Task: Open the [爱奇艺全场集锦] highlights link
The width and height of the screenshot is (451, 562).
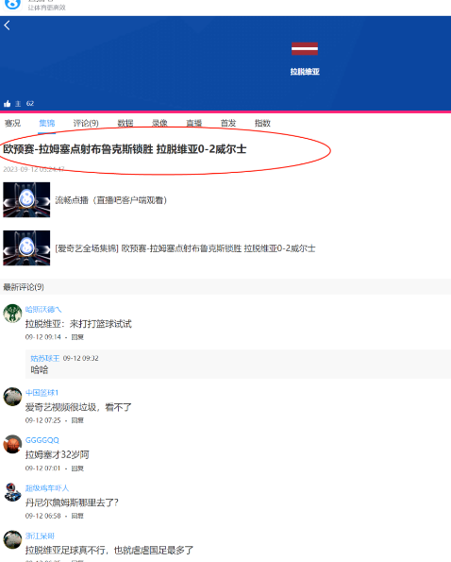Action: click(185, 248)
